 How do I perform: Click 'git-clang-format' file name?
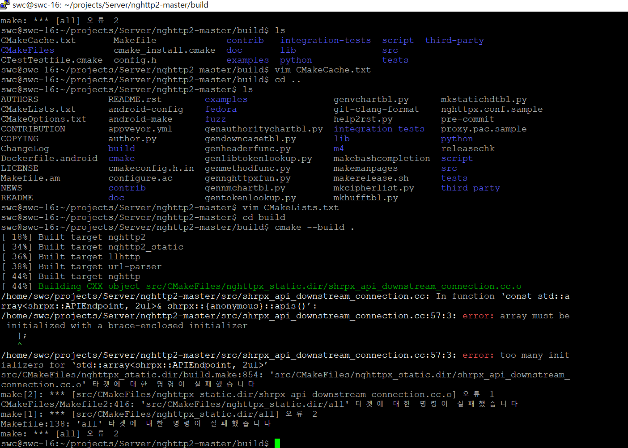[x=377, y=109]
